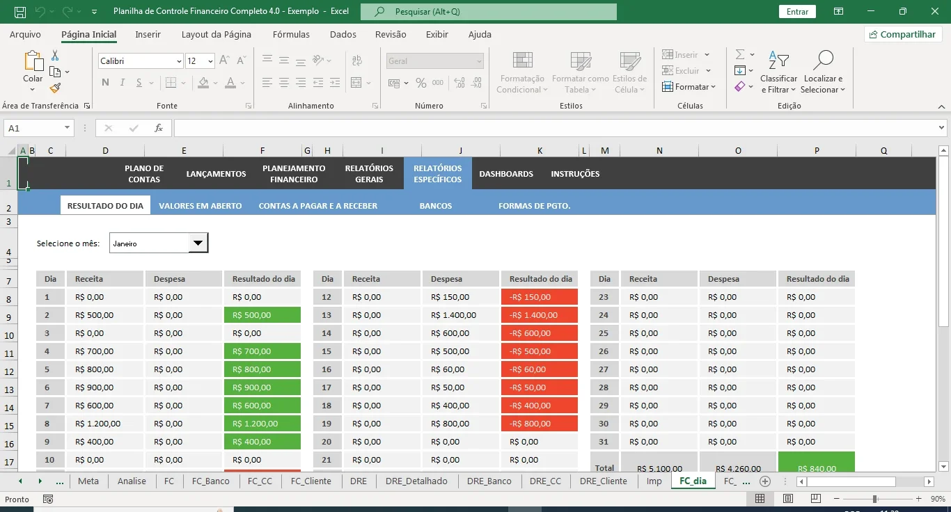Open the Fórmulas ribbon tab
The image size is (951, 512).
291,34
